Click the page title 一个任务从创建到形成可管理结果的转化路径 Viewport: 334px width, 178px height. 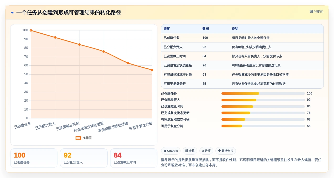coord(68,13)
